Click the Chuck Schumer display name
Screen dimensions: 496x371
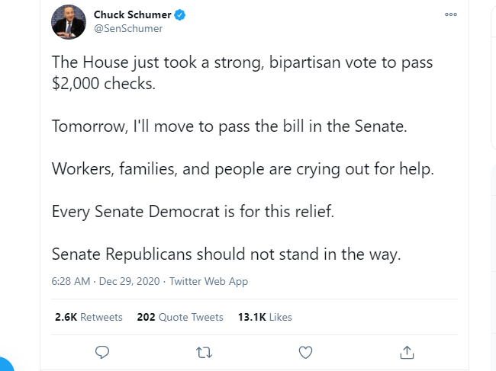point(132,14)
